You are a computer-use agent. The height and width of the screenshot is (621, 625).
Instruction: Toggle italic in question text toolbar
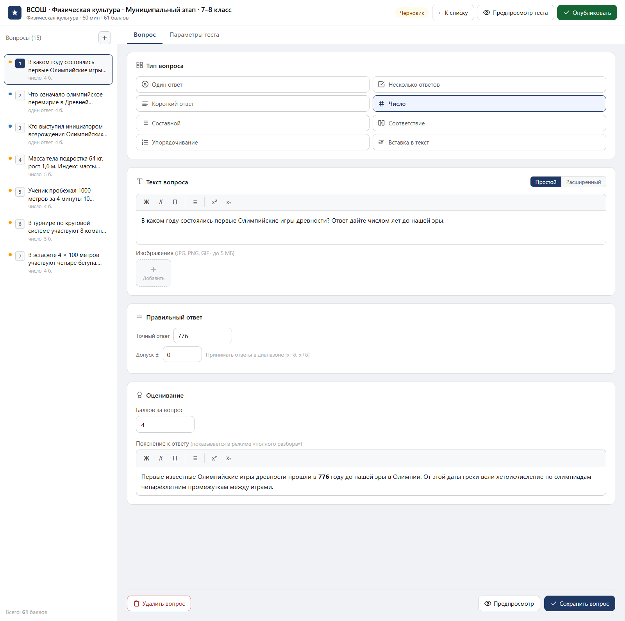coord(161,202)
